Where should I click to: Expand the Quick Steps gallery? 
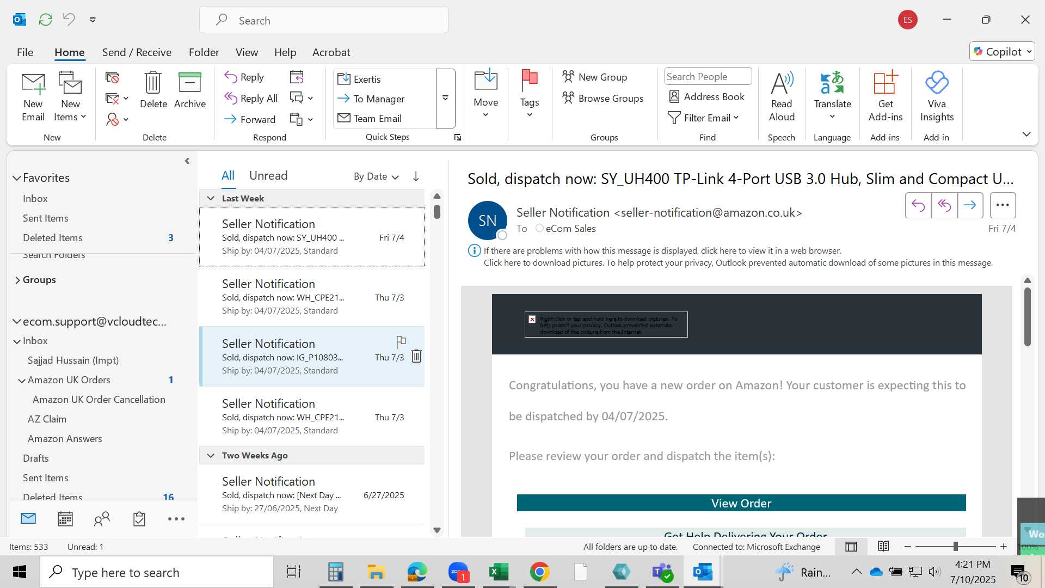tap(445, 99)
